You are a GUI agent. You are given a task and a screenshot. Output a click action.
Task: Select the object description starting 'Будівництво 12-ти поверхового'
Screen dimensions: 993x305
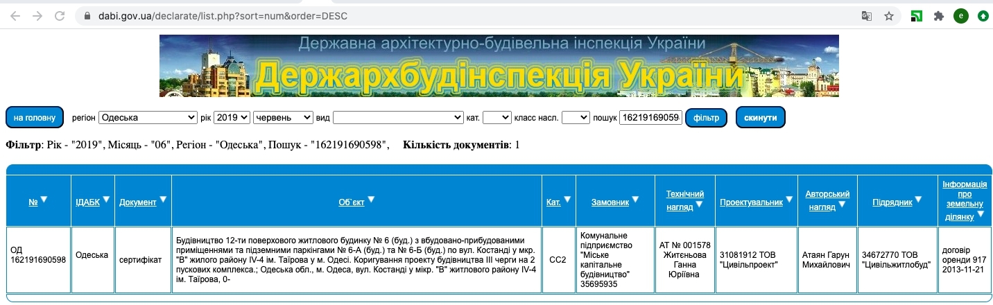(356, 260)
